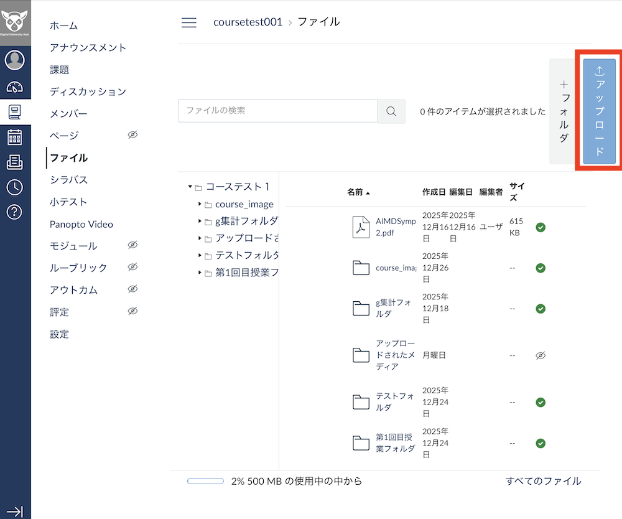Open the account avatar in the global navigation
The image size is (622, 519).
point(15,60)
